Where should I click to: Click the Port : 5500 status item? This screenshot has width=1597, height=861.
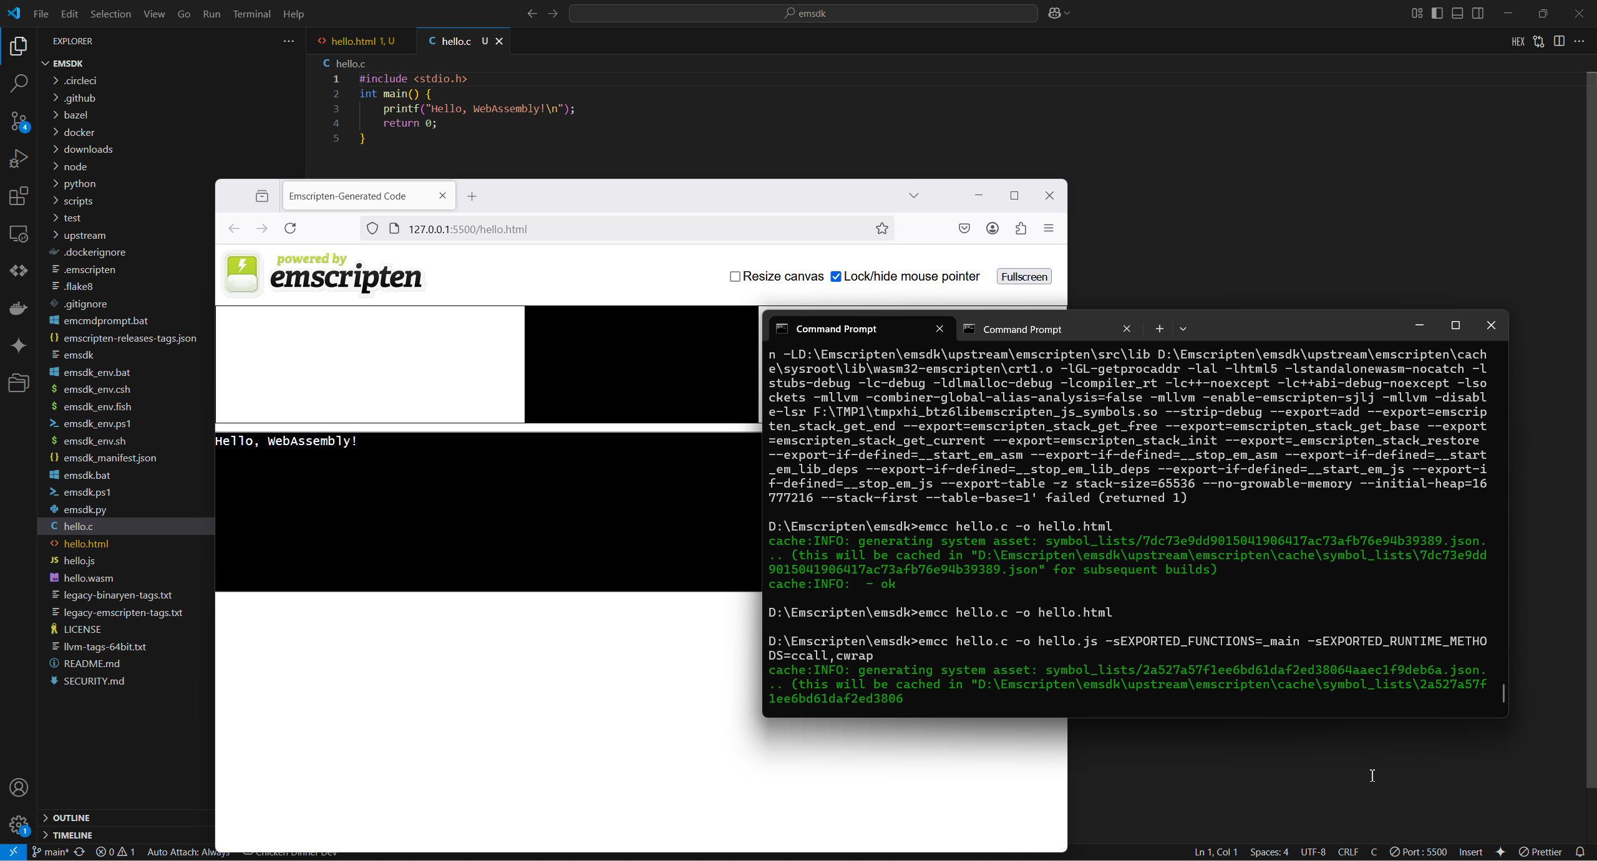[x=1419, y=852]
